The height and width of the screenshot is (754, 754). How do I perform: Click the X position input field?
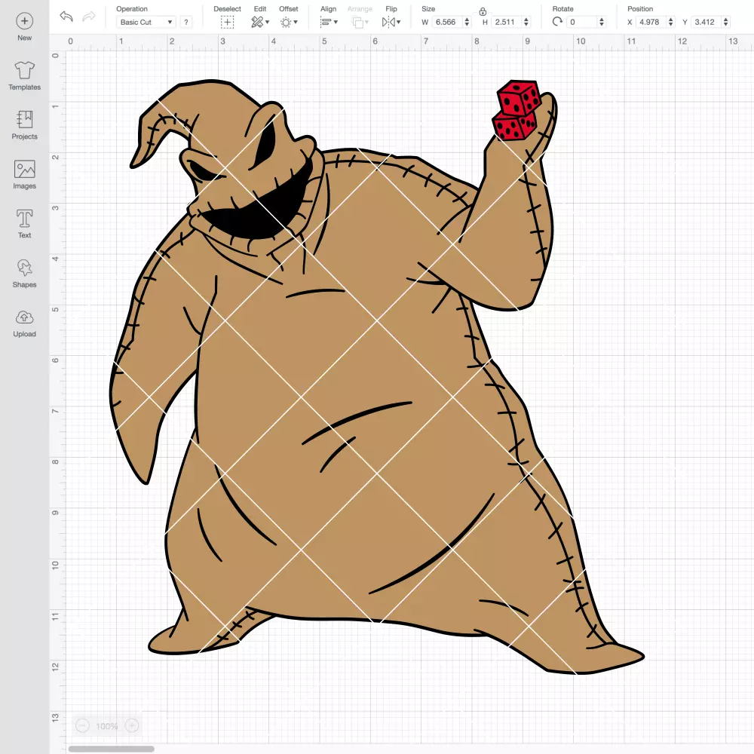pos(651,22)
